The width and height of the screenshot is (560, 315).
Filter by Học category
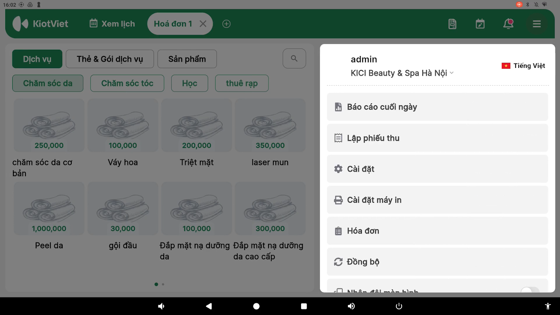[190, 83]
